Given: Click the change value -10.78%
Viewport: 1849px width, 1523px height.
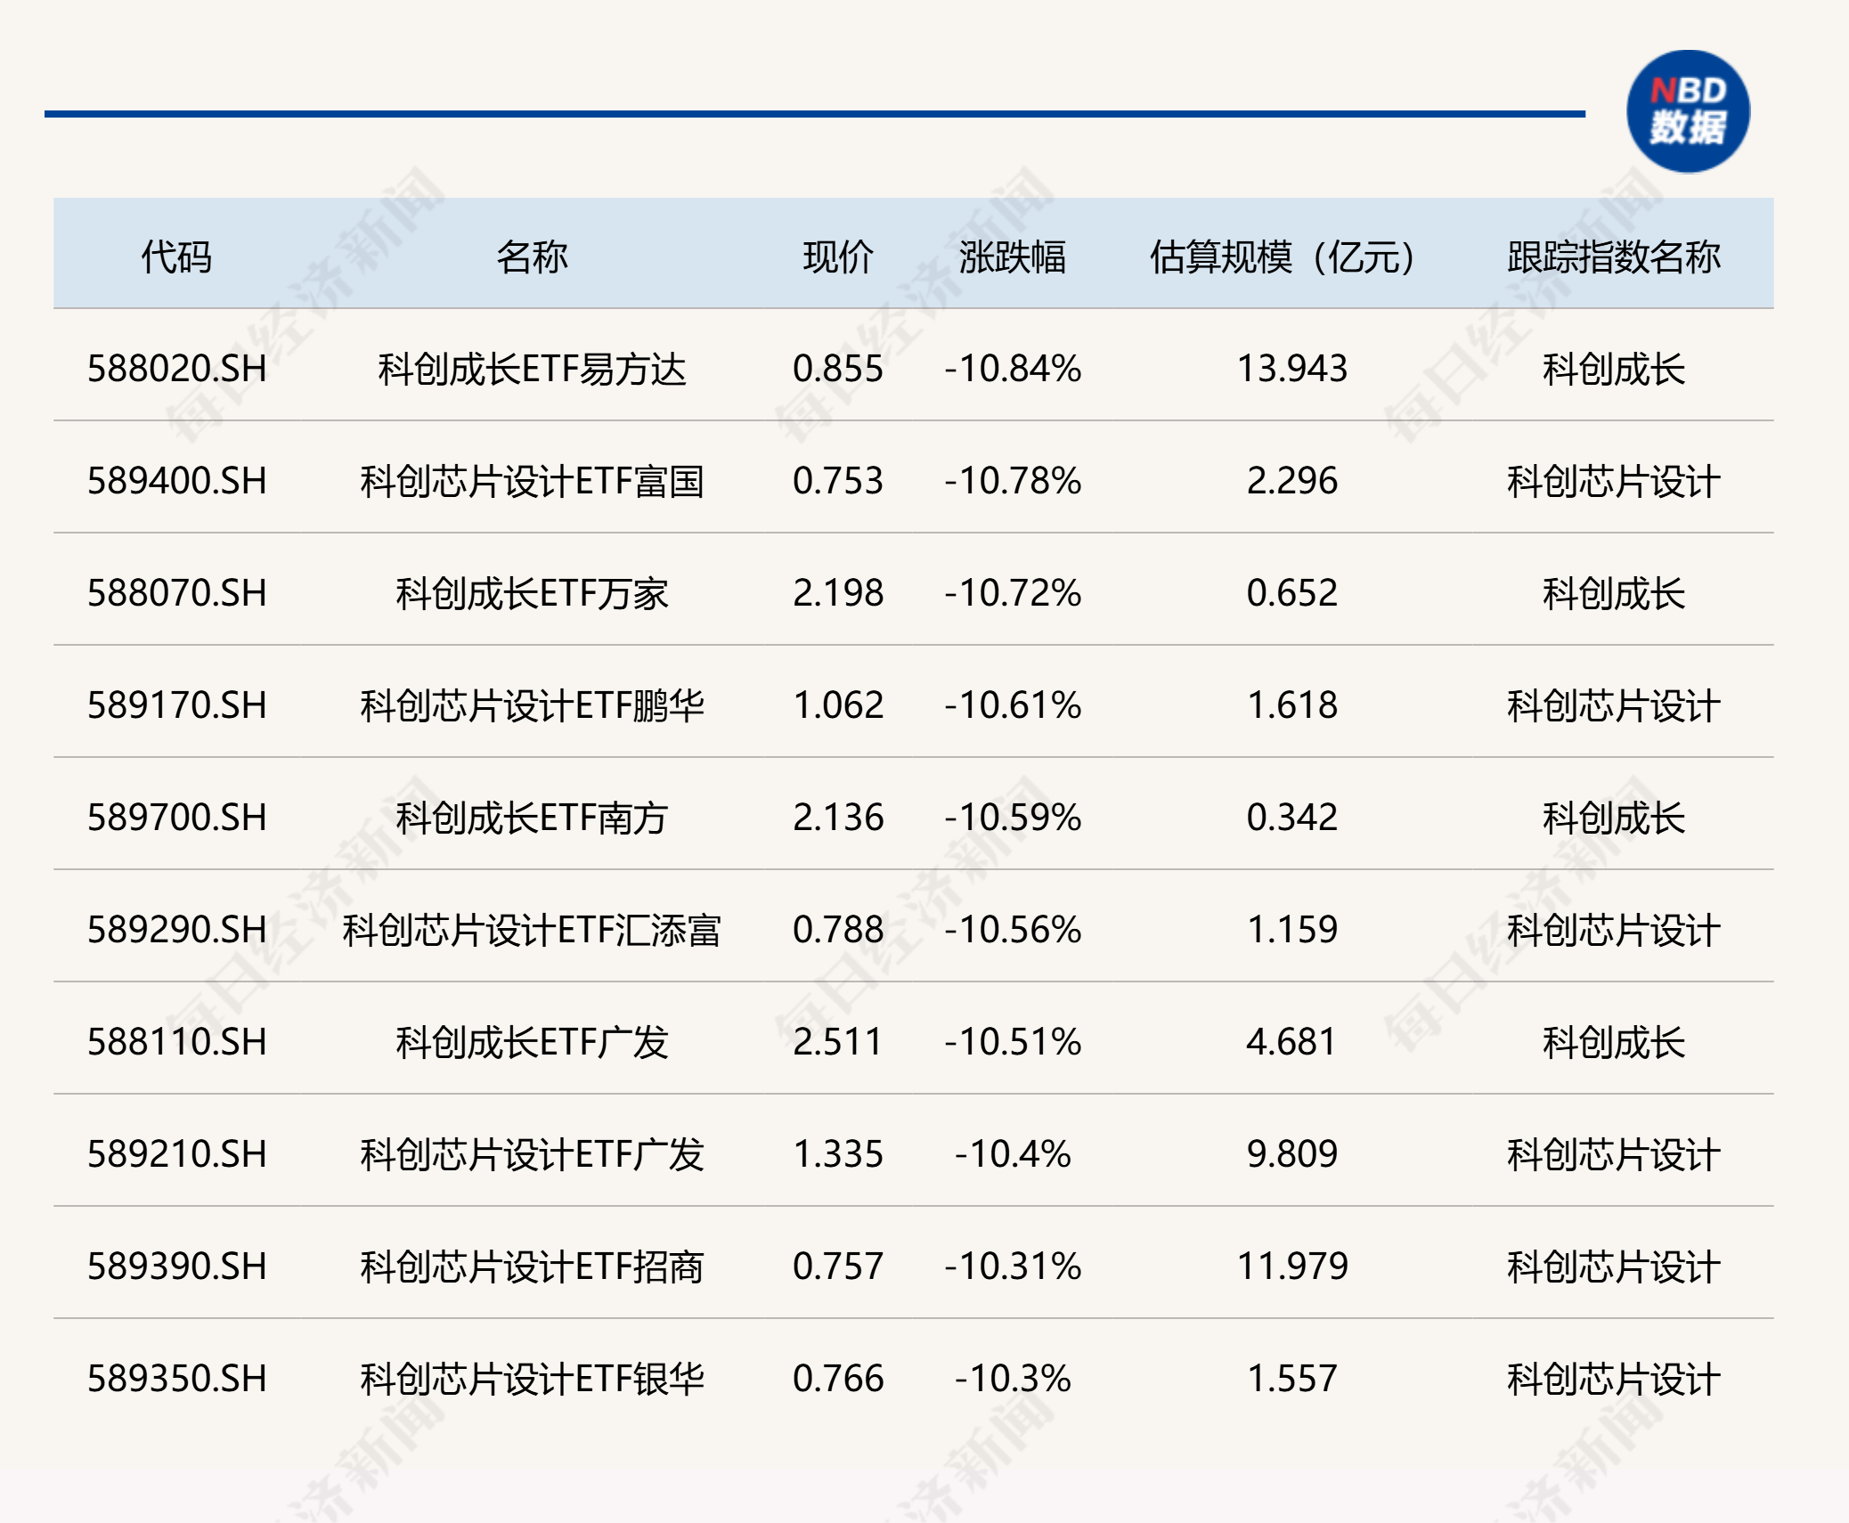Looking at the screenshot, I should click(x=1013, y=481).
